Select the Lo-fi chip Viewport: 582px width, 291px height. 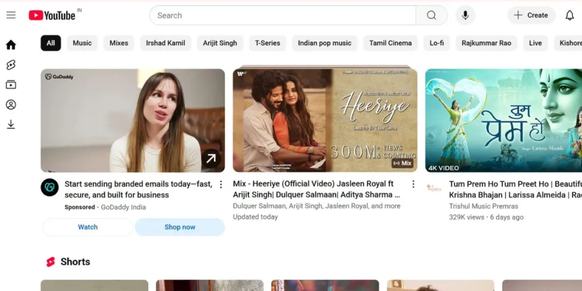point(436,43)
